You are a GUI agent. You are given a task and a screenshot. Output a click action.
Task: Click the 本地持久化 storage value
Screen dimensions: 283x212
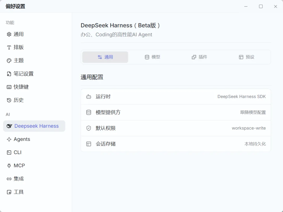coord(255,144)
